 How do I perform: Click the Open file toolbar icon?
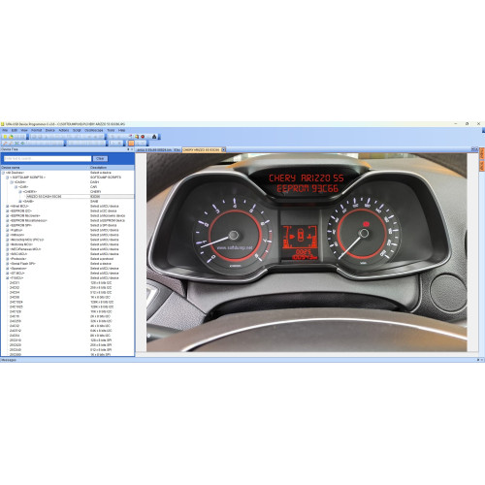click(x=11, y=137)
